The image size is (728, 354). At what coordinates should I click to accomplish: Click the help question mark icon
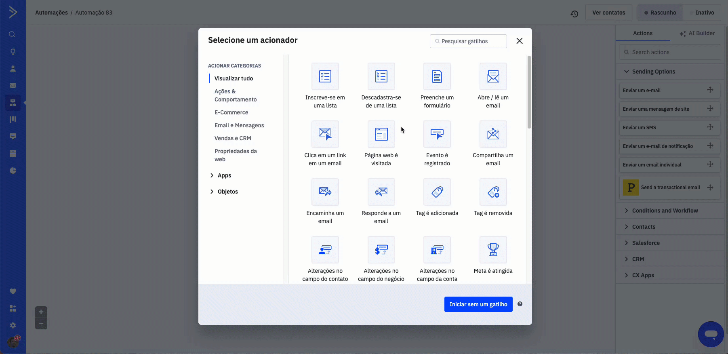coord(520,304)
